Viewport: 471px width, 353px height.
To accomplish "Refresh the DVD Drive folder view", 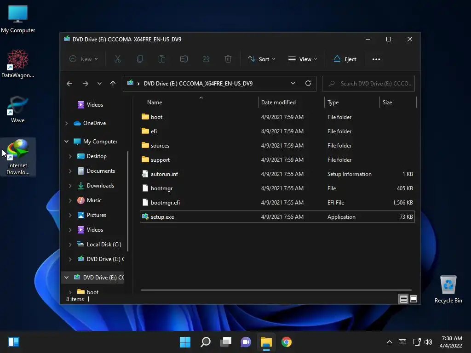I will (308, 84).
